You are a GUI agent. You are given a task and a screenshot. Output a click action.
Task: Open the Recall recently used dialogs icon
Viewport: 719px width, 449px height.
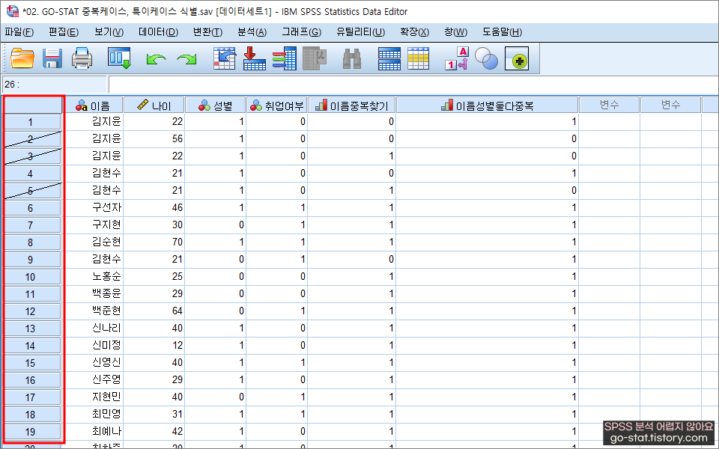coord(119,58)
